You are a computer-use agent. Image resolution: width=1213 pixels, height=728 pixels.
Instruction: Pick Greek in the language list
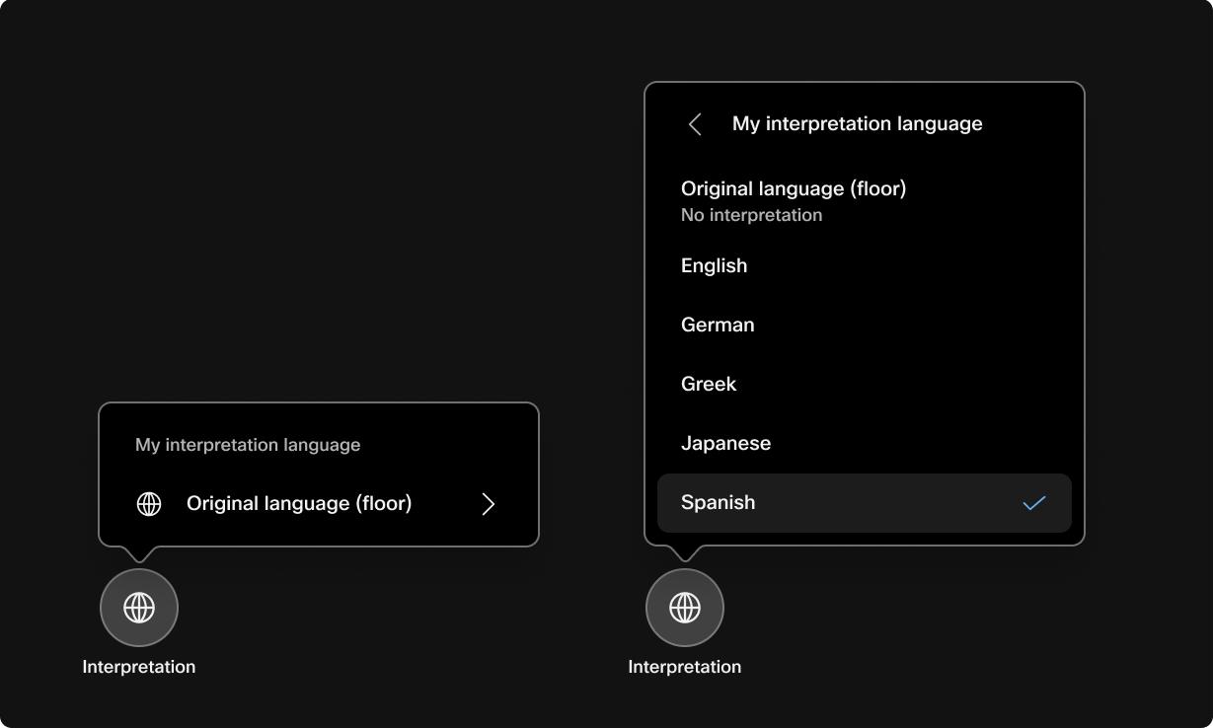709,385
